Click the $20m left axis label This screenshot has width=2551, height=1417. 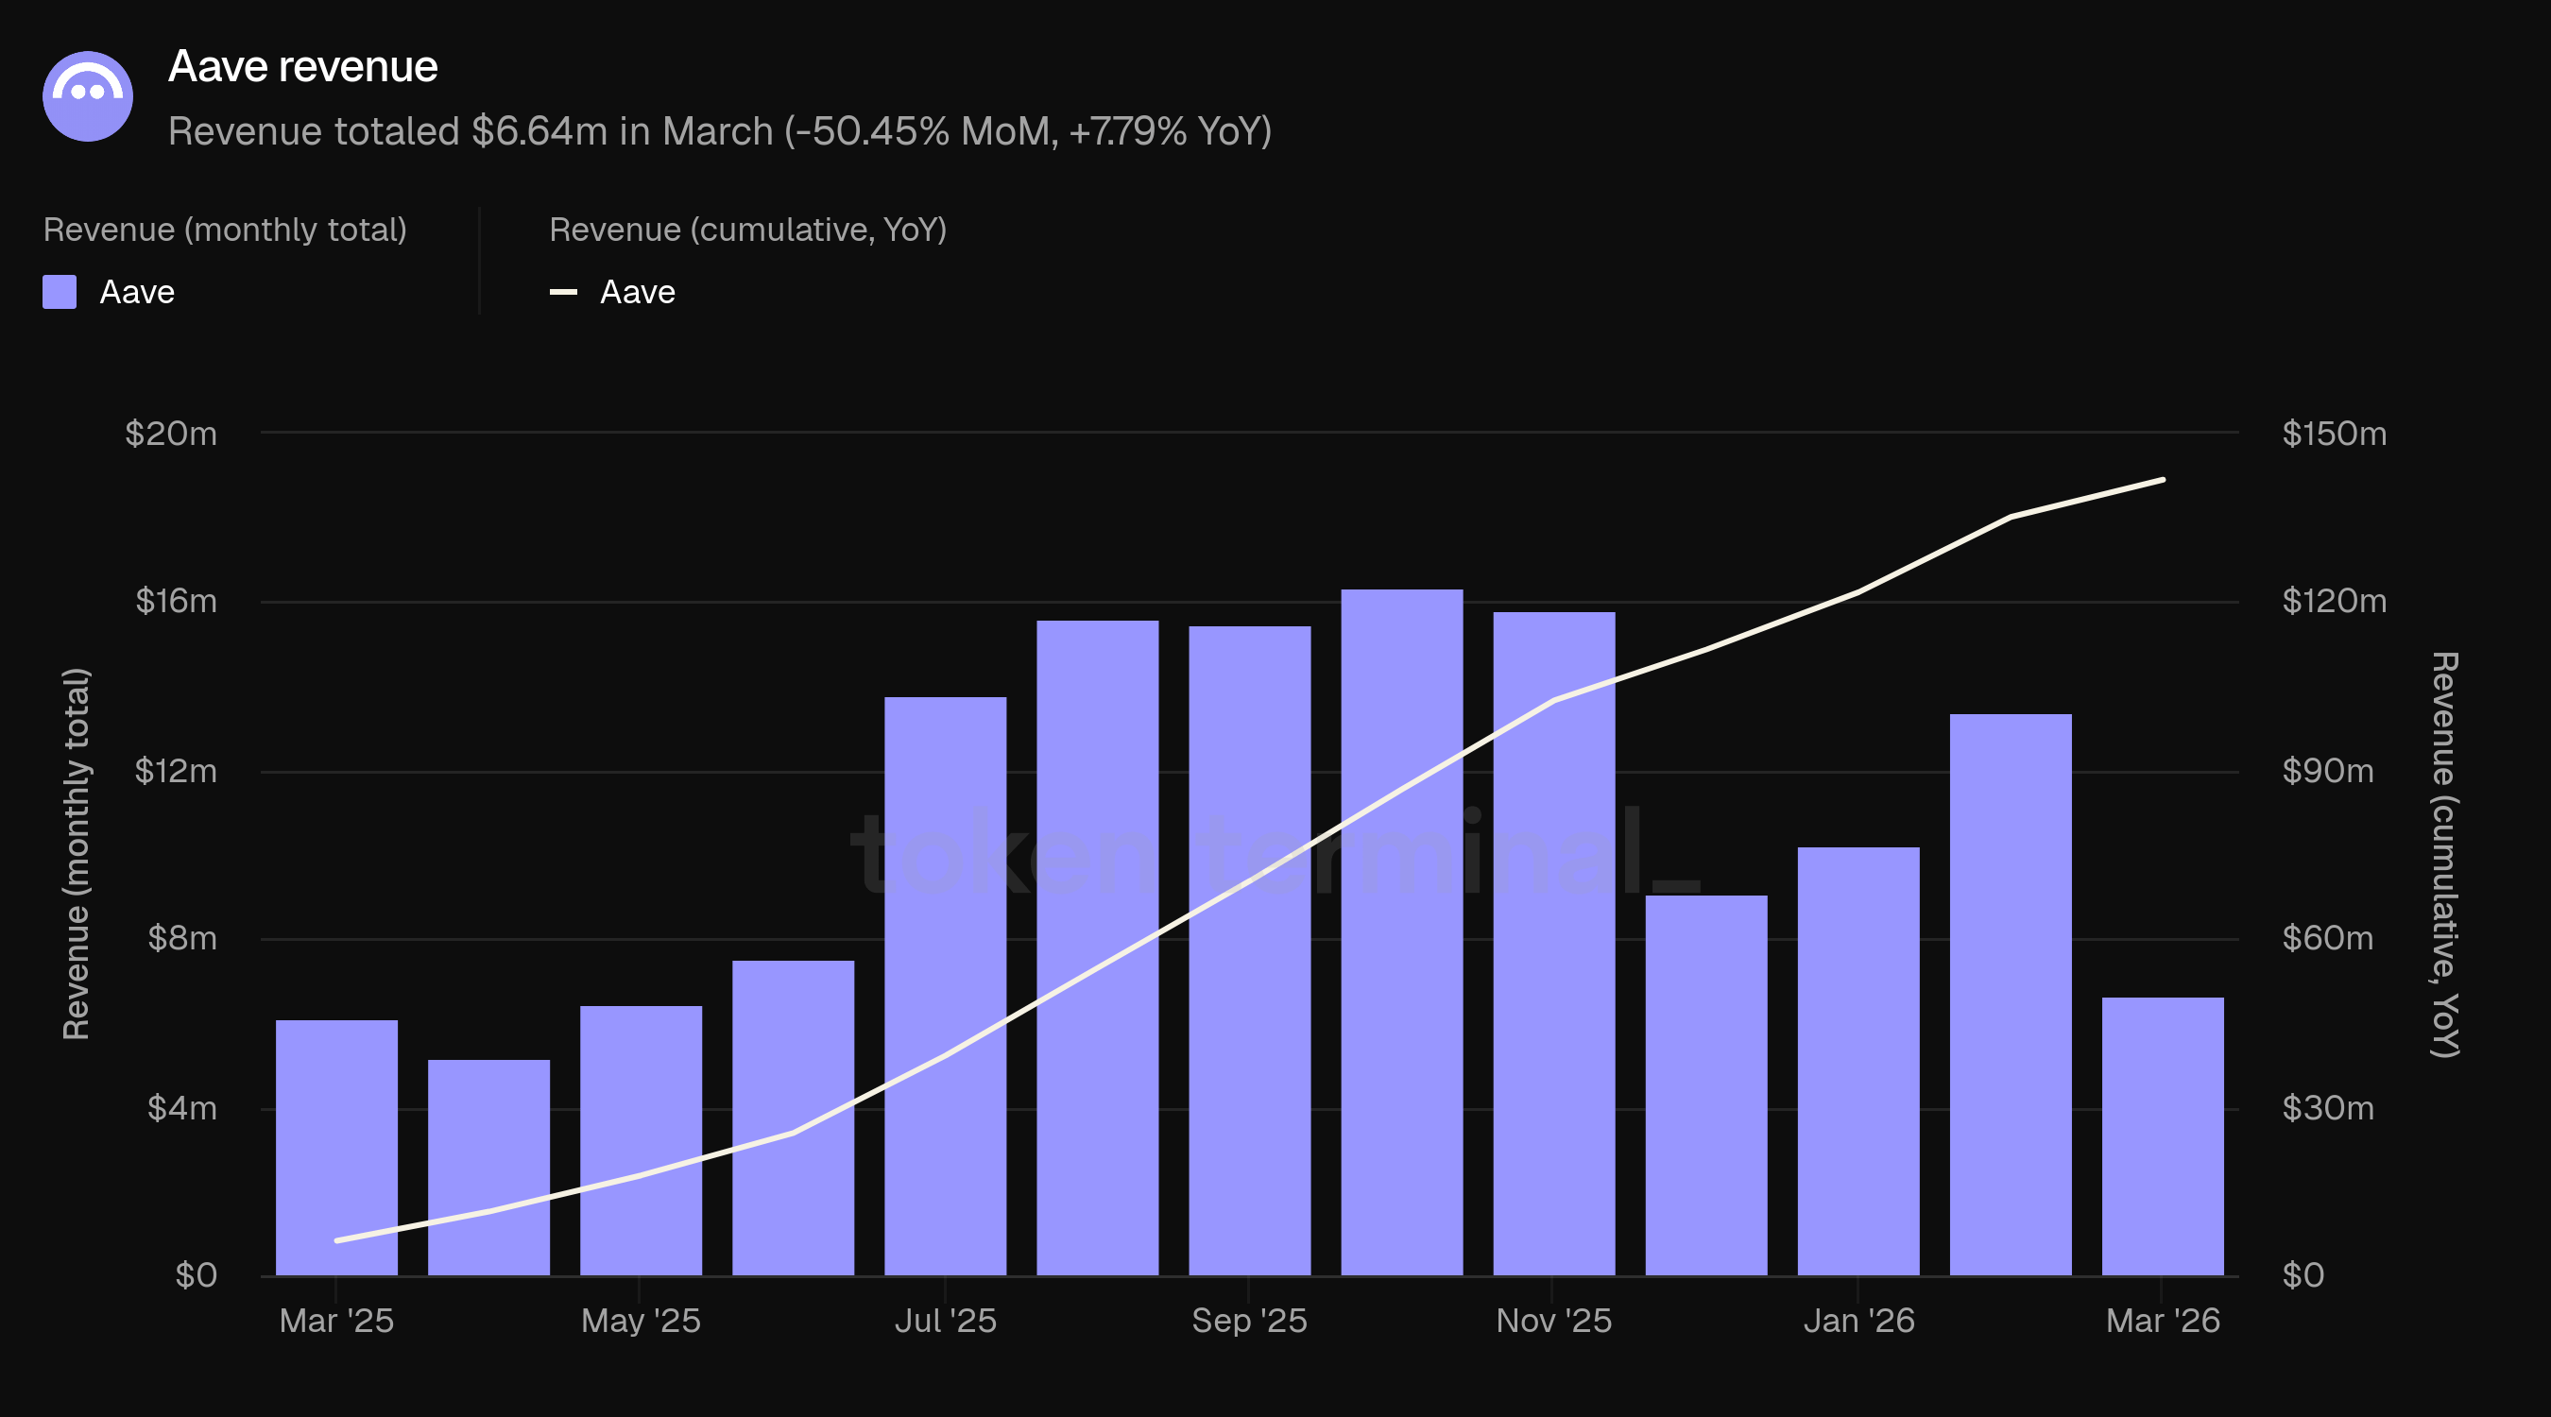(170, 434)
